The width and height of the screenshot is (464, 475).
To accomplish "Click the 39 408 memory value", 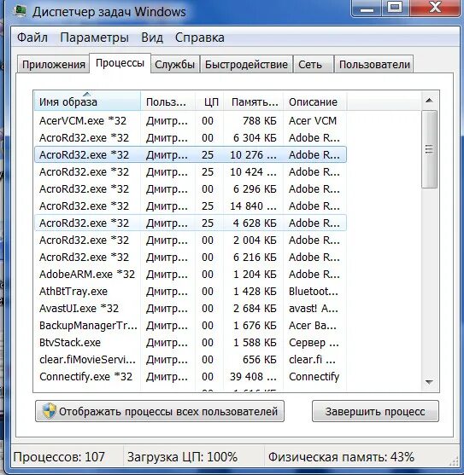I will pos(253,377).
